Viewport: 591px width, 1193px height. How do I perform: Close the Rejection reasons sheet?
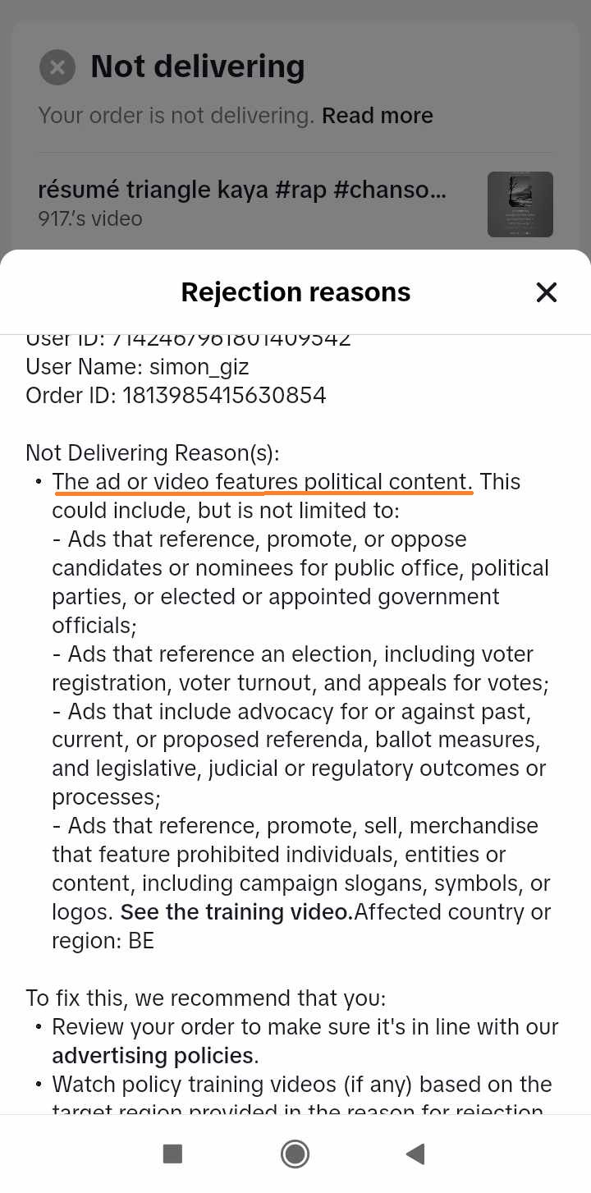pyautogui.click(x=546, y=292)
